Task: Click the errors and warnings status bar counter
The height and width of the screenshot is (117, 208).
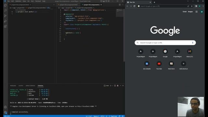Action: [x=7, y=116]
